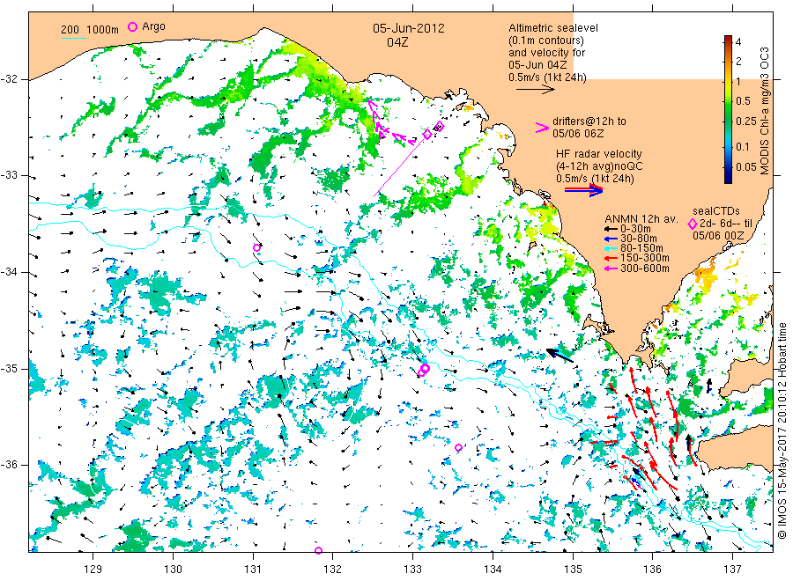The height and width of the screenshot is (581, 793).
Task: Click the latitude axis label -33
Action: pyautogui.click(x=9, y=176)
